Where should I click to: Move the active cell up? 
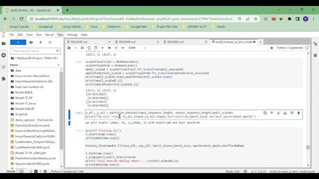[272, 113]
